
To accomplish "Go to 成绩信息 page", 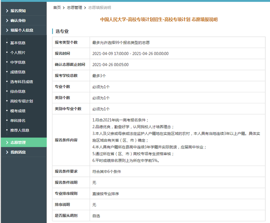I will (18, 72).
